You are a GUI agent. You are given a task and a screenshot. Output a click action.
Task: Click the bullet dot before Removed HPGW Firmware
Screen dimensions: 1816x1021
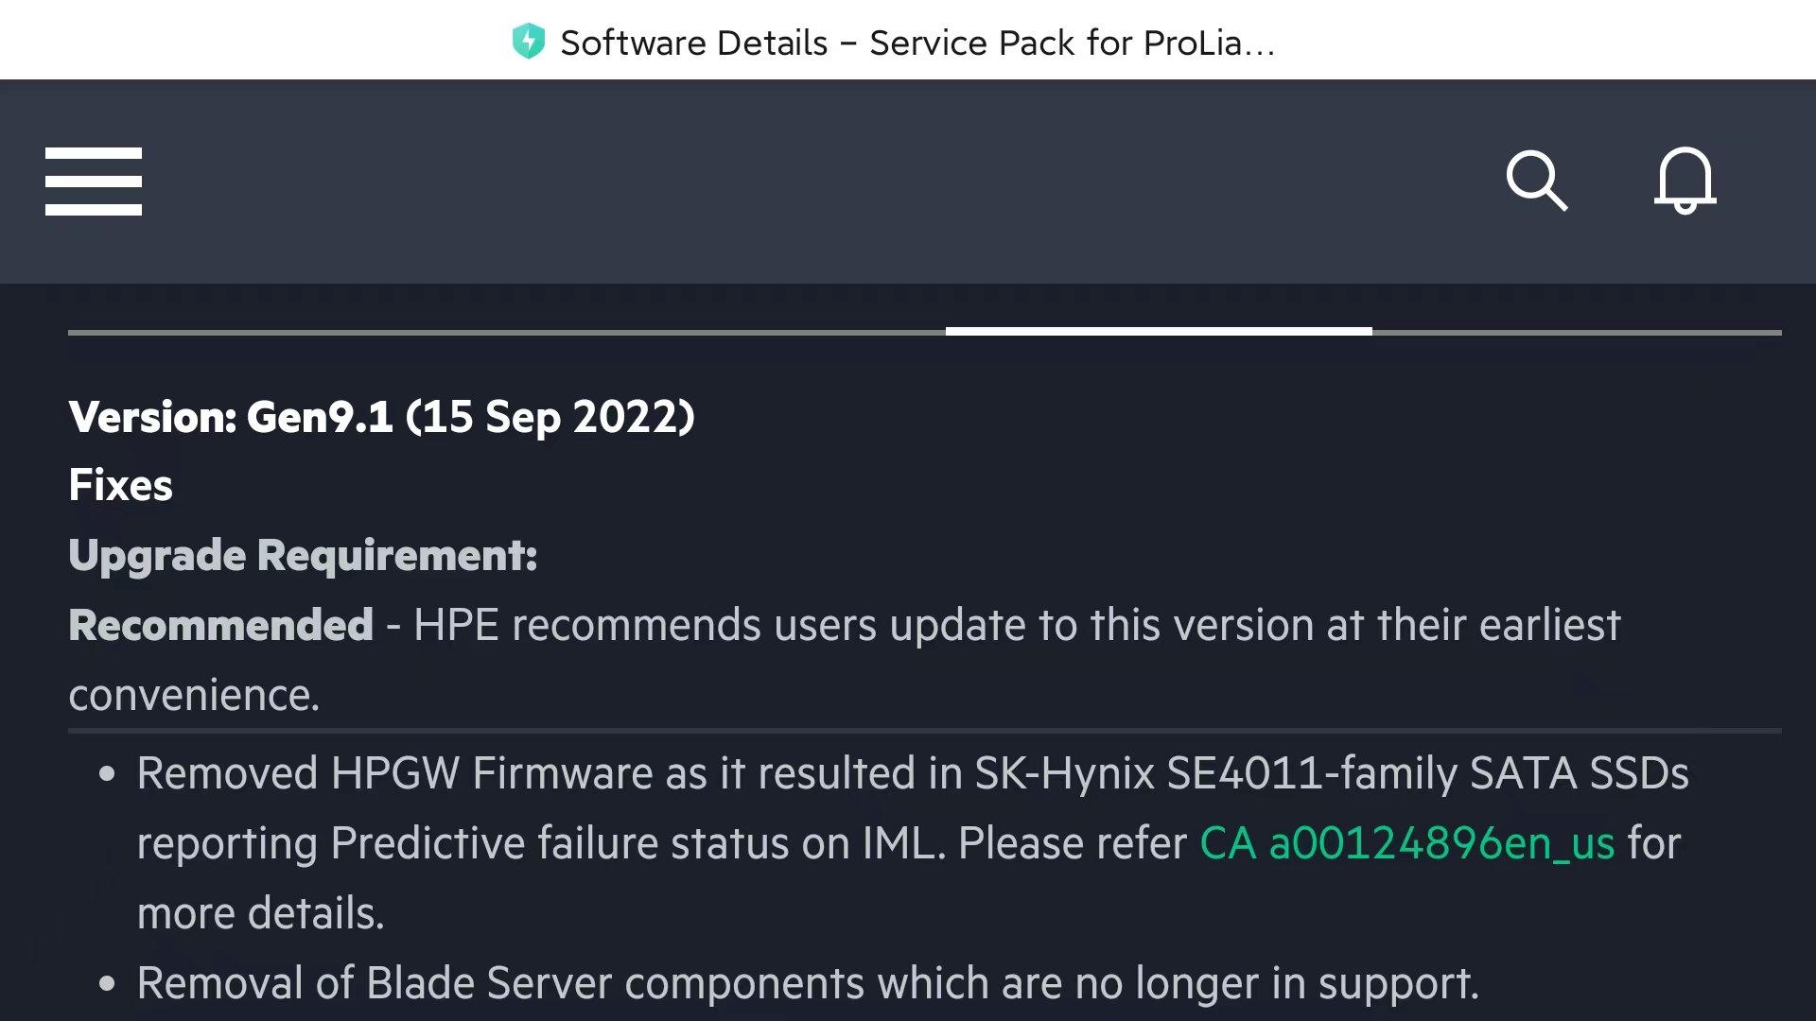click(107, 774)
